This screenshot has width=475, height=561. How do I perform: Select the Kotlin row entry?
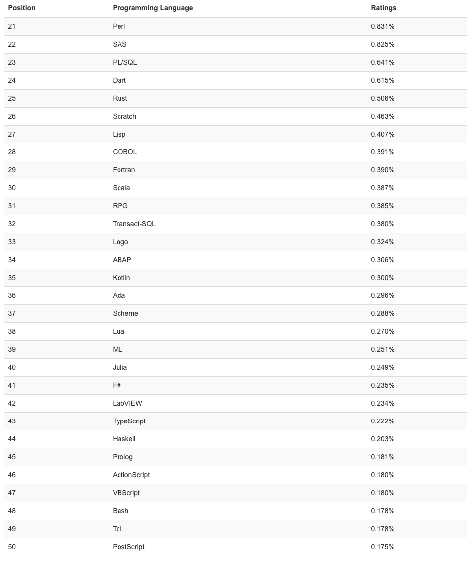pyautogui.click(x=121, y=278)
